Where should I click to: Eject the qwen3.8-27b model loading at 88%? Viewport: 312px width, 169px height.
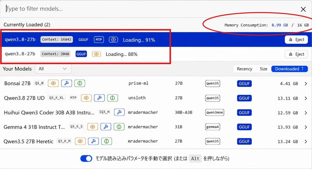pyautogui.click(x=296, y=54)
